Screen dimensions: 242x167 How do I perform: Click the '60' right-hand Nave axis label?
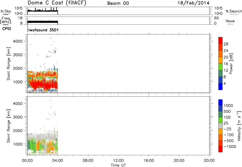(x=216, y=18)
